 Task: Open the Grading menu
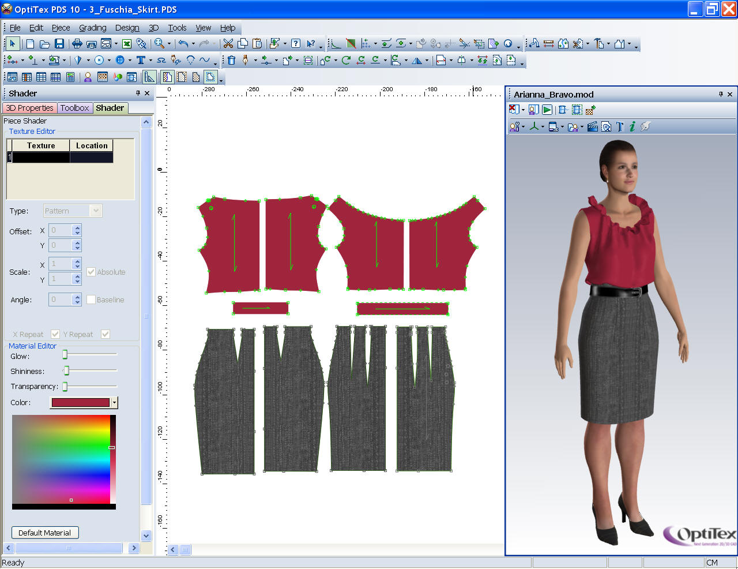(x=92, y=28)
